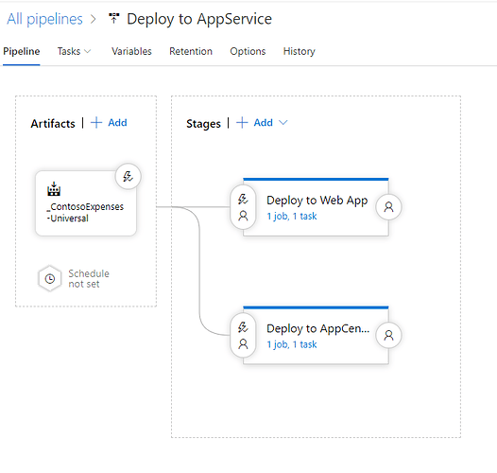Open post-deployment conditions for Deploy to Web App

coord(388,207)
